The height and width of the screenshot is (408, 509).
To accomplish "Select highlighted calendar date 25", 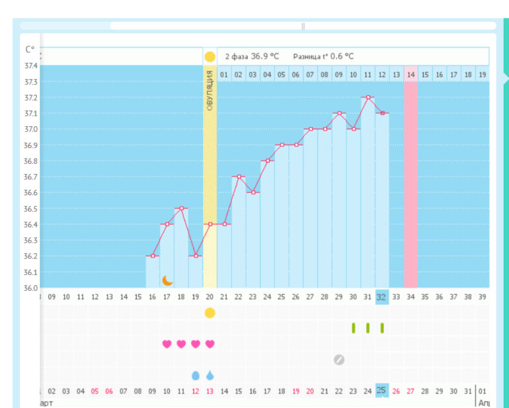I will tap(381, 390).
